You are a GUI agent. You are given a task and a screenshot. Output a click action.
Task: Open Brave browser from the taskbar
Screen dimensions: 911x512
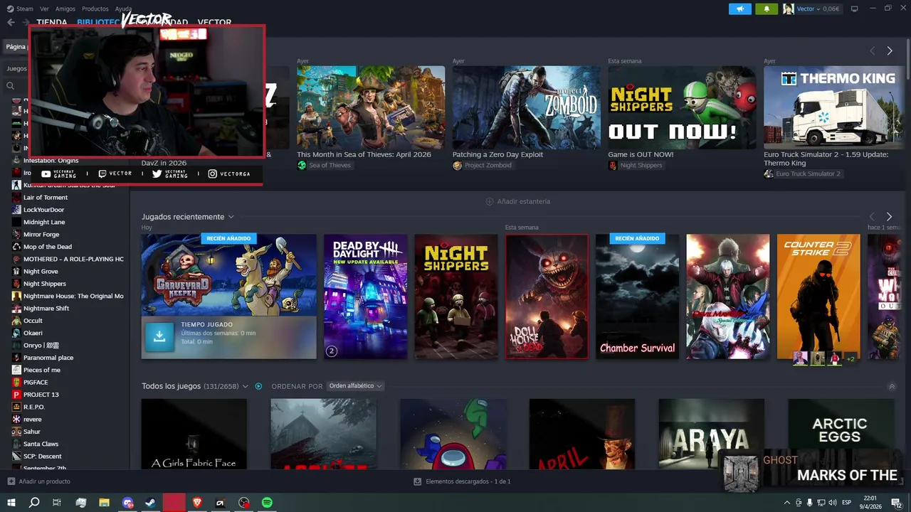[x=197, y=503]
